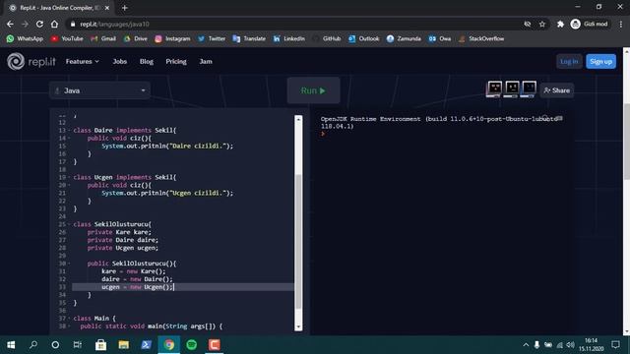Open the LinkedIn bookmark

[288, 38]
